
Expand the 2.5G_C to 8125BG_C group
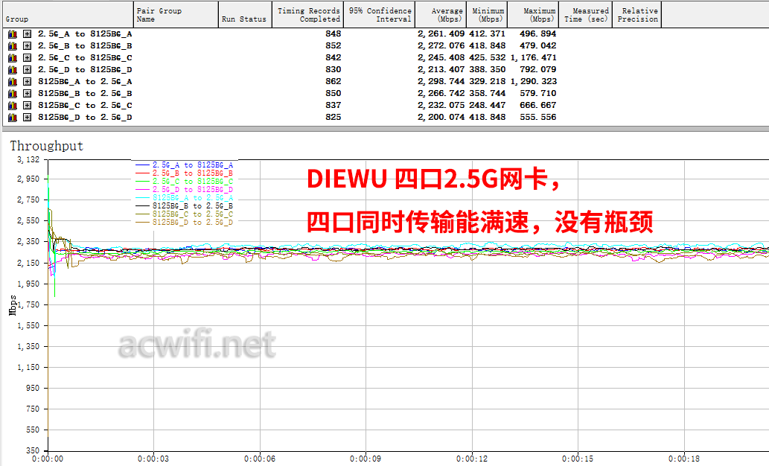tap(28, 58)
